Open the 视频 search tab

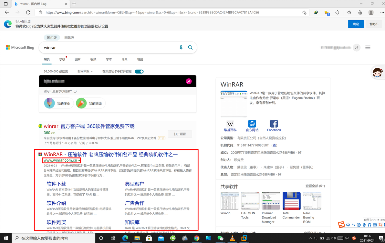click(x=93, y=59)
